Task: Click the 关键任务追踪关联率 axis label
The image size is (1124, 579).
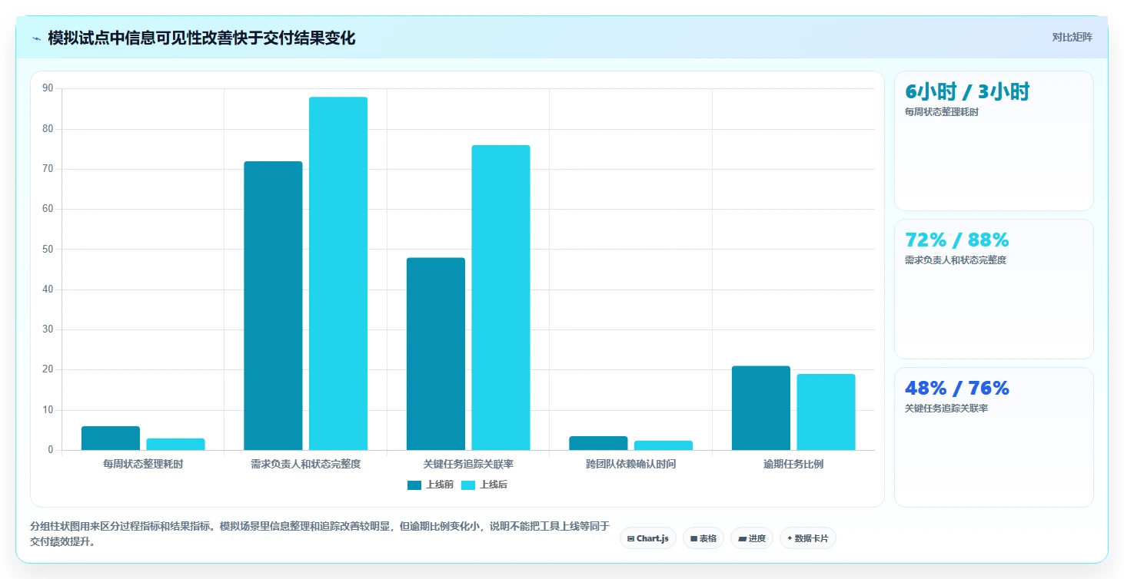Action: [x=468, y=465]
